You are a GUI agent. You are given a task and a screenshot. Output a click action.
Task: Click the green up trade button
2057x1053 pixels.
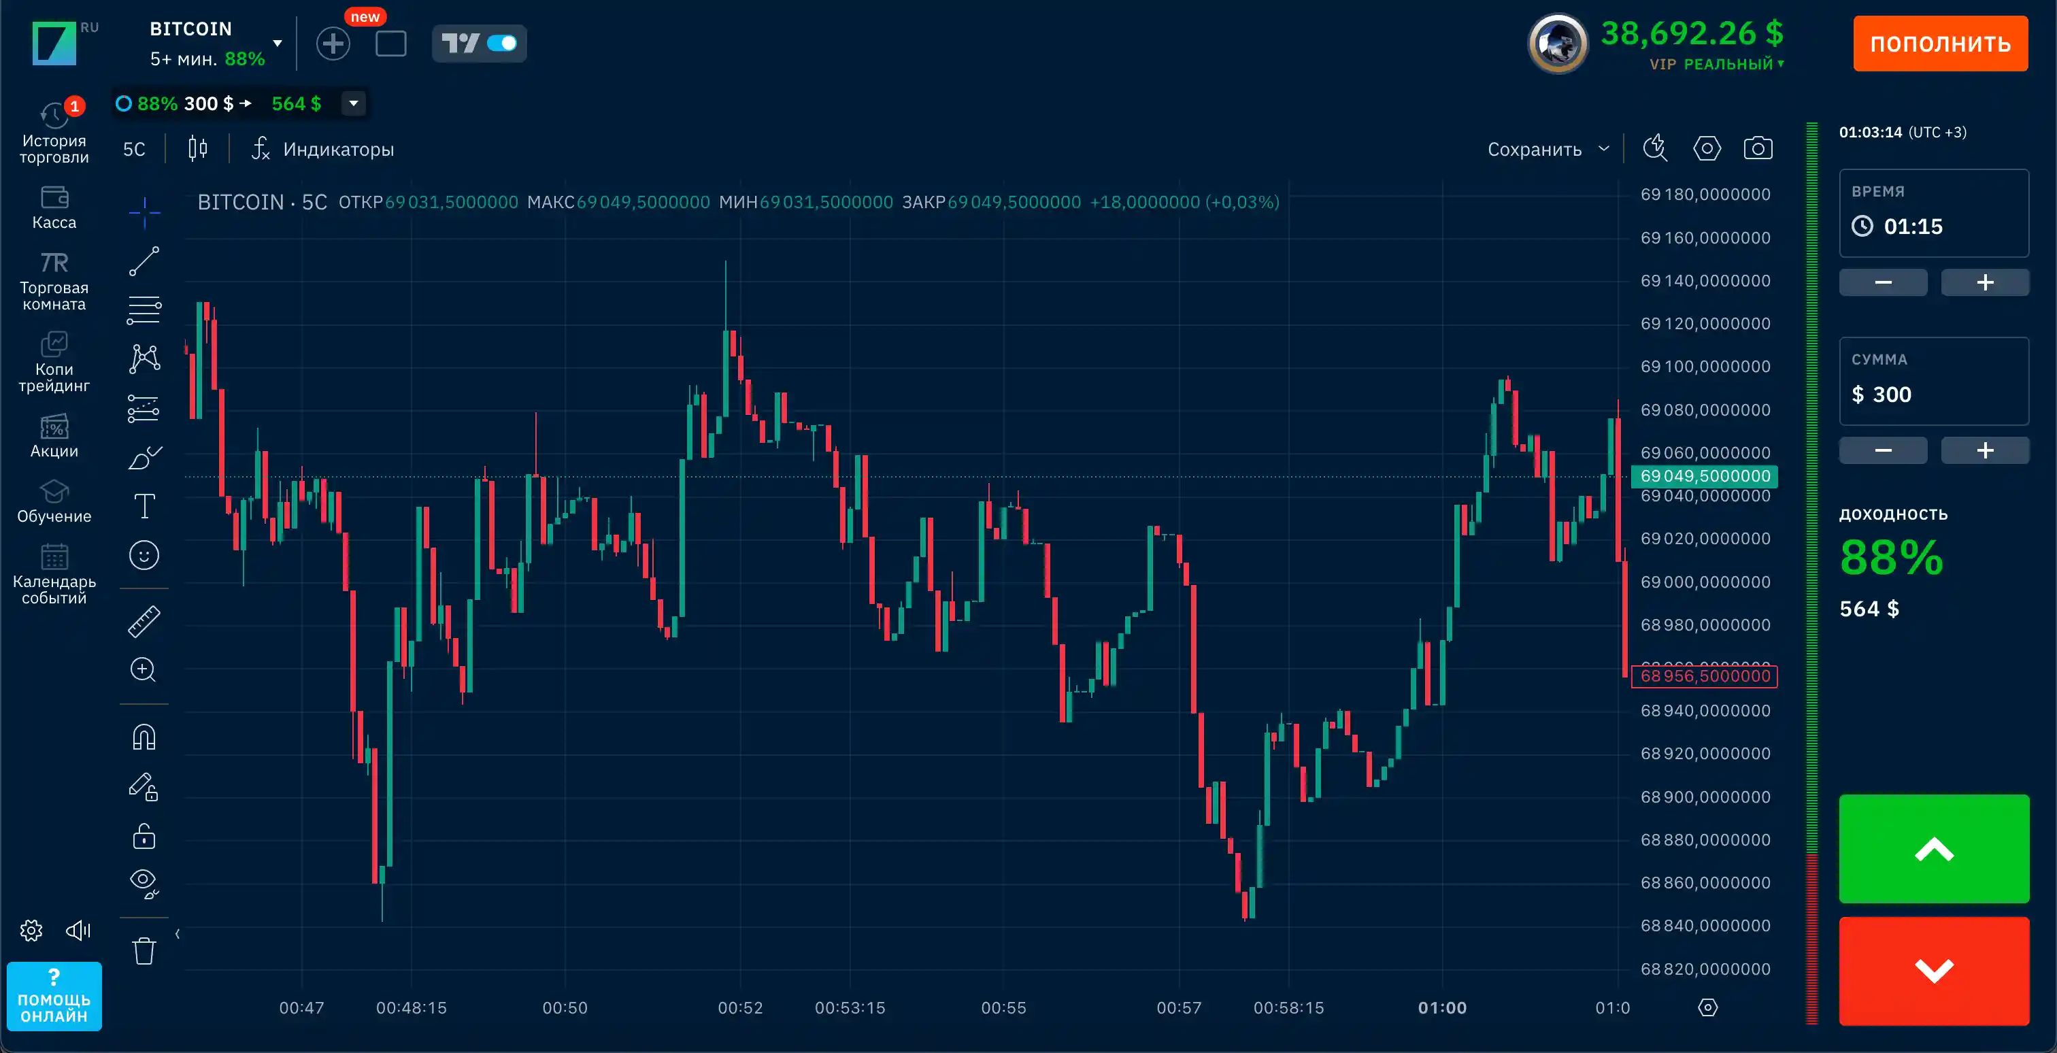[1934, 849]
